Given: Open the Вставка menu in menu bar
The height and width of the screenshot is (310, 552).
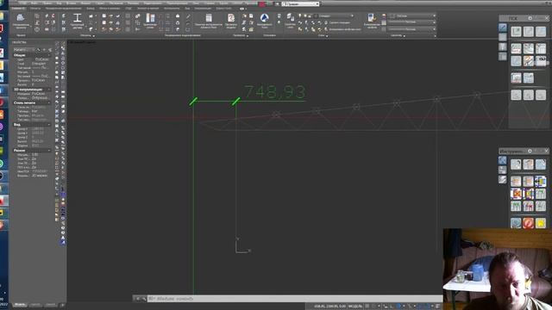Looking at the screenshot, I should [71, 3].
